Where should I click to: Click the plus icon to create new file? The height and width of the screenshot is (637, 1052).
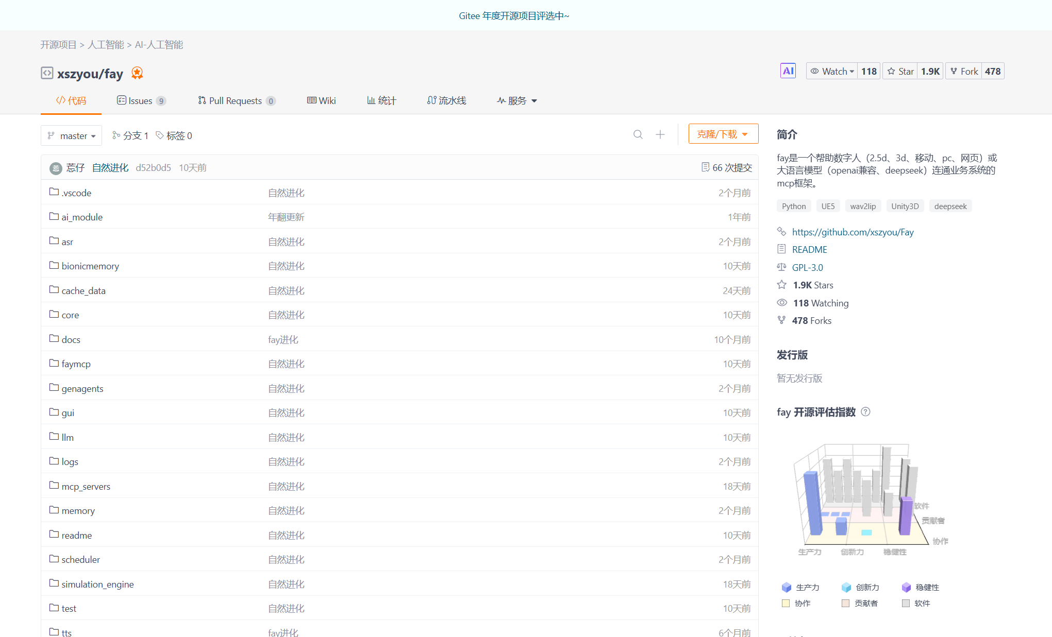pyautogui.click(x=660, y=134)
